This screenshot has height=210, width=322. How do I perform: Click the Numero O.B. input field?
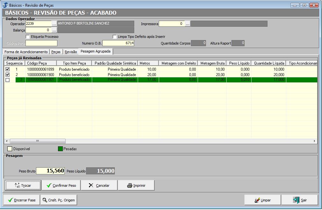tap(118, 43)
